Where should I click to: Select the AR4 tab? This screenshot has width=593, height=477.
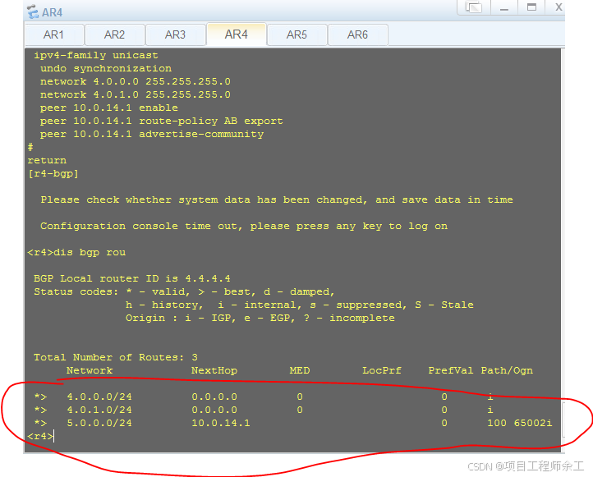point(237,34)
